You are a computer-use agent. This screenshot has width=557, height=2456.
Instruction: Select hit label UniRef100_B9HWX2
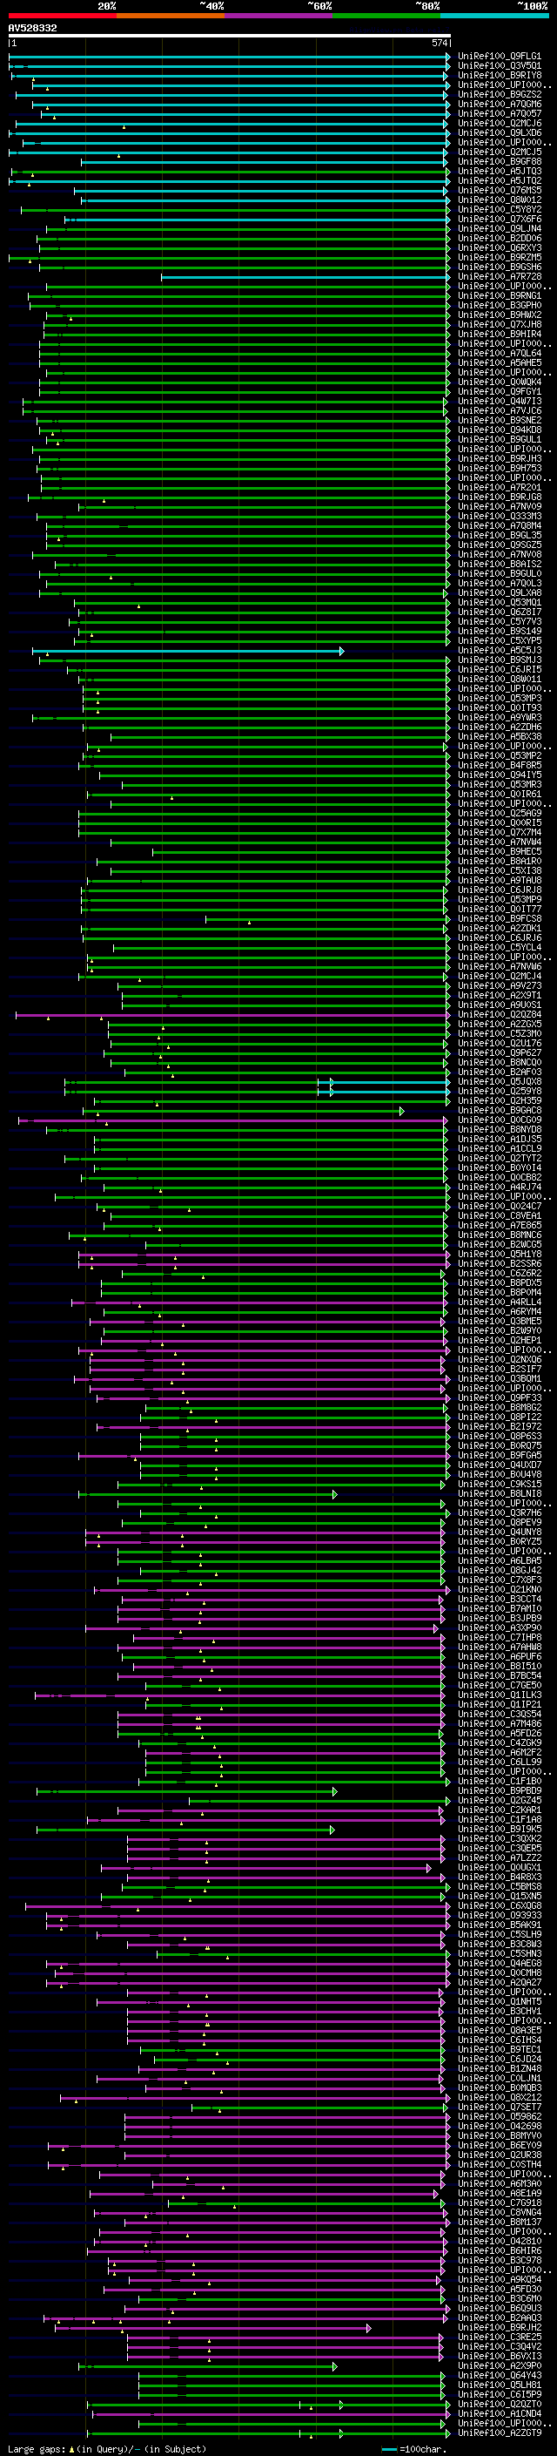(x=500, y=315)
